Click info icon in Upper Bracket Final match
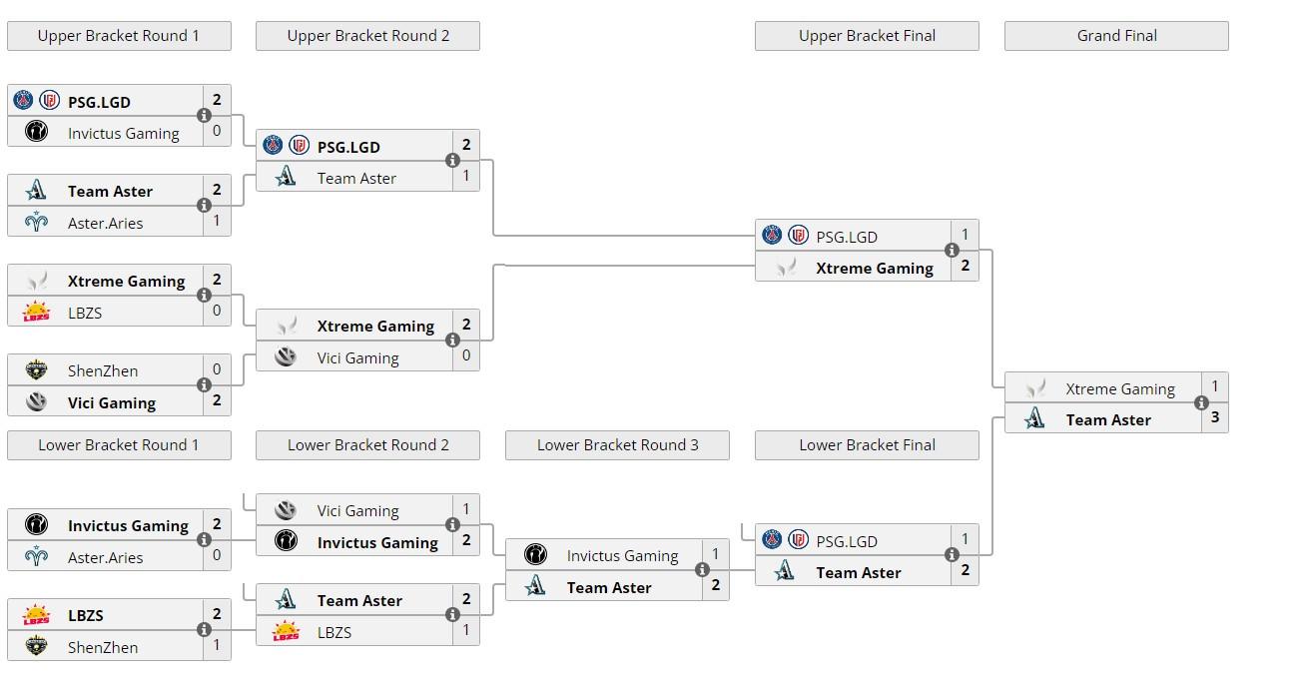This screenshot has width=1301, height=687. [952, 251]
